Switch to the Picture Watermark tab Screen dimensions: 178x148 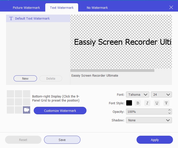point(26,8)
